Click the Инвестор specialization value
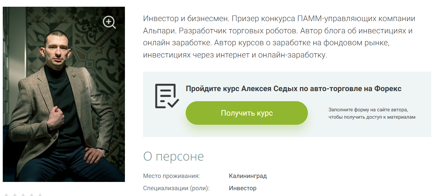This screenshot has width=434, height=196. (x=243, y=188)
